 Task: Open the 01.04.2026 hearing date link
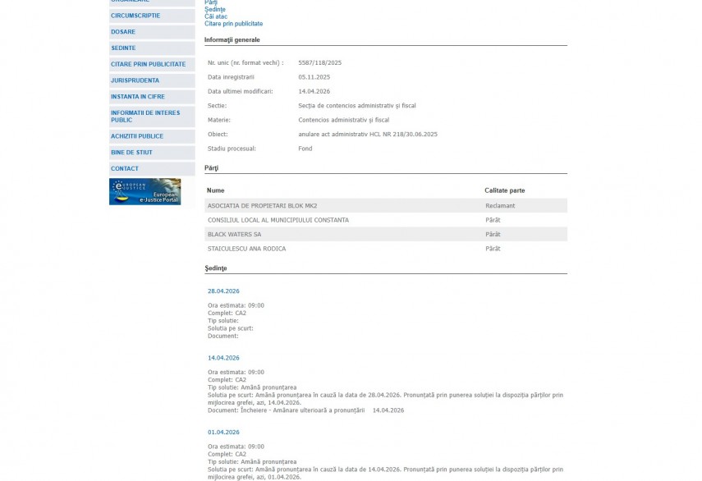coord(223,432)
